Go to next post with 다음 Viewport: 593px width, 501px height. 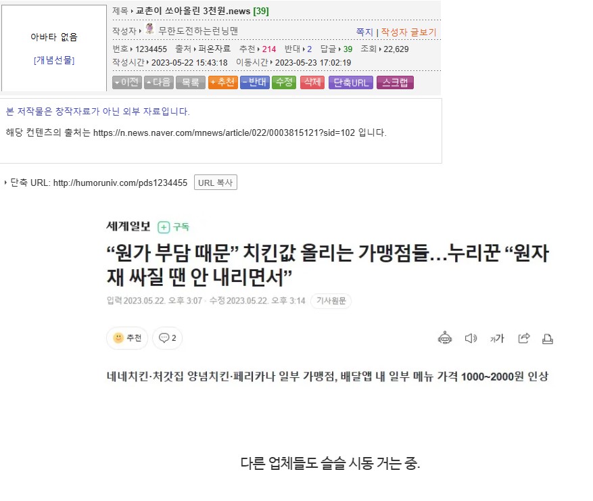click(159, 82)
